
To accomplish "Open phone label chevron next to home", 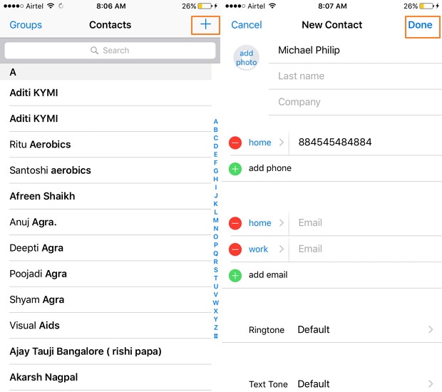I will [x=282, y=143].
